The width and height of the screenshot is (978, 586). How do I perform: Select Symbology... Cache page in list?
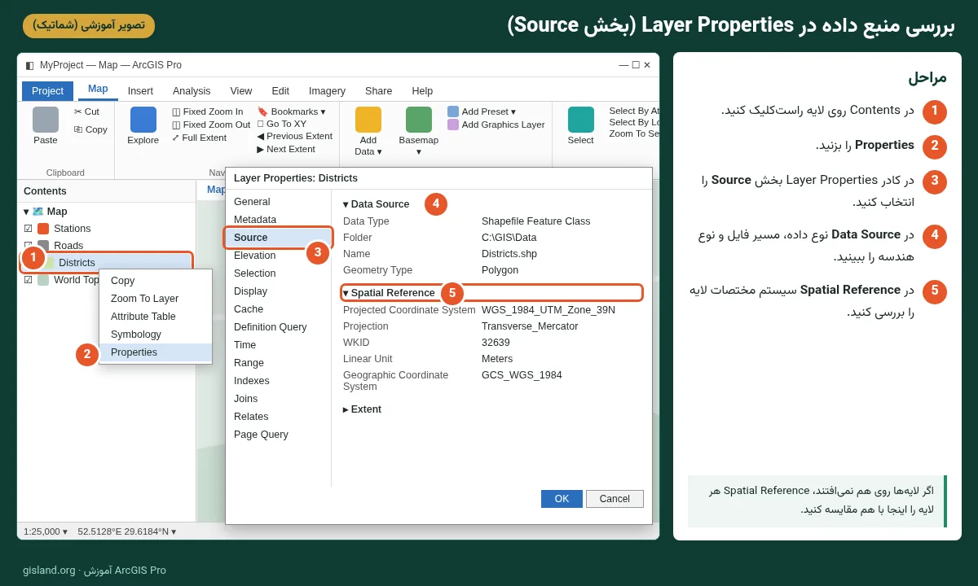pos(279,309)
